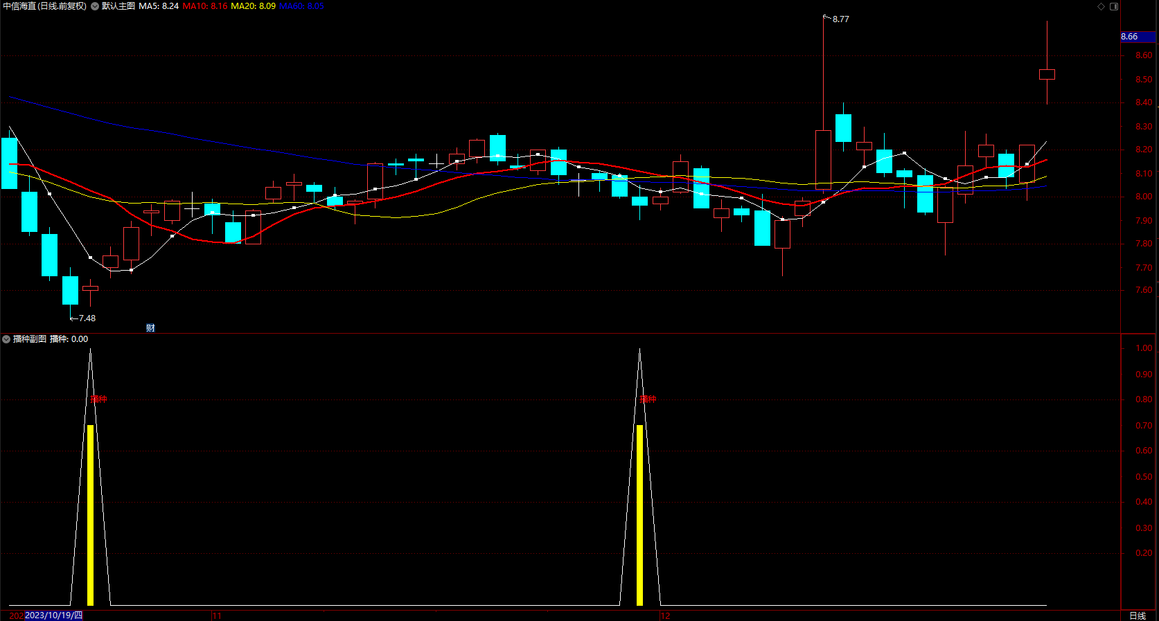1159x621 pixels.
Task: Click the MA10: 8.16 legend label
Action: pyautogui.click(x=205, y=6)
